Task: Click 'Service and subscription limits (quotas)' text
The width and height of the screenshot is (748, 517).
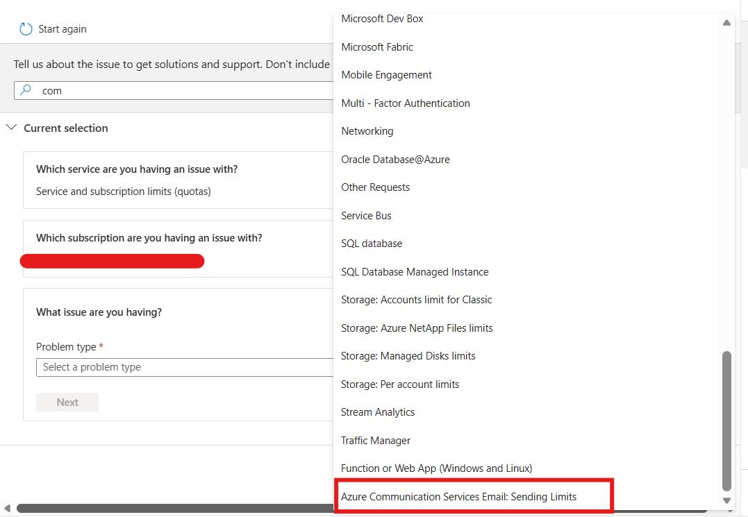Action: (124, 192)
